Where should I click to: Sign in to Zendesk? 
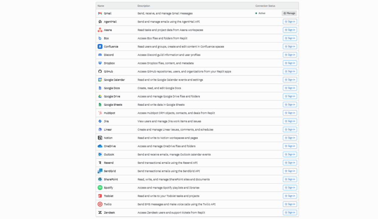tap(290, 212)
